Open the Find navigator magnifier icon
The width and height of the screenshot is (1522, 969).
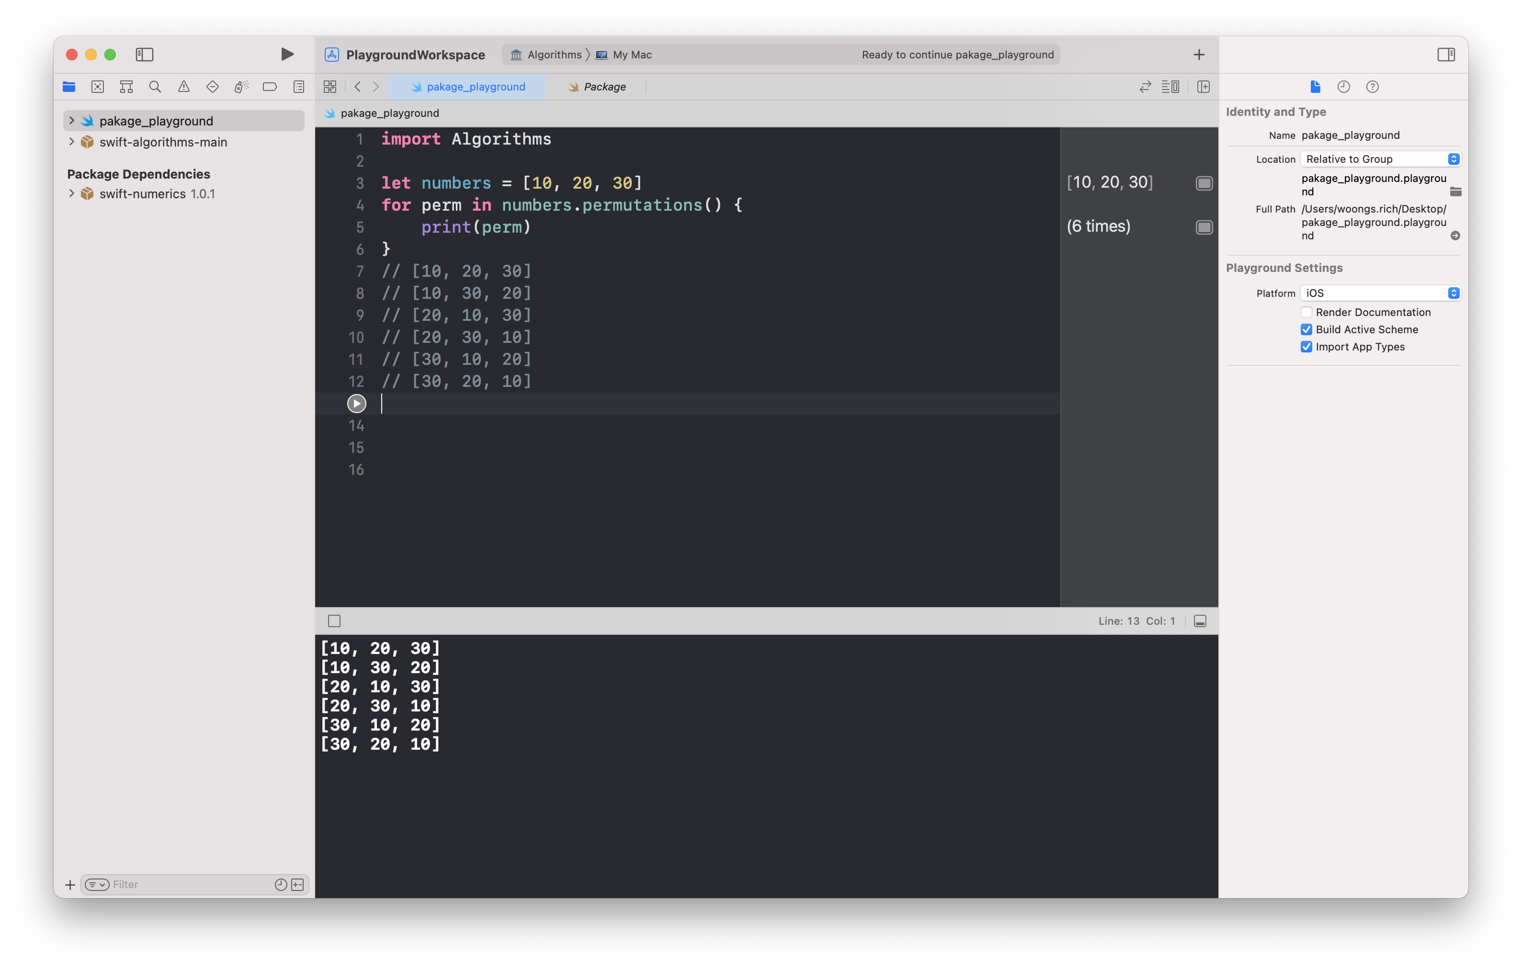click(155, 87)
